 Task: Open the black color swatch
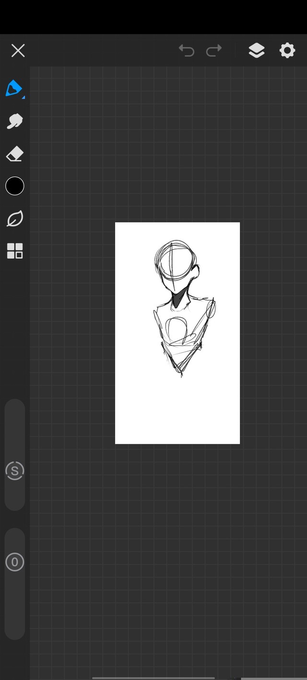point(15,186)
